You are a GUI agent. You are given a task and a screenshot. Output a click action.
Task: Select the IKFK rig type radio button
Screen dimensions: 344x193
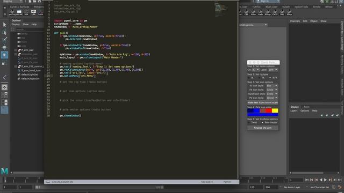[x=270, y=78]
